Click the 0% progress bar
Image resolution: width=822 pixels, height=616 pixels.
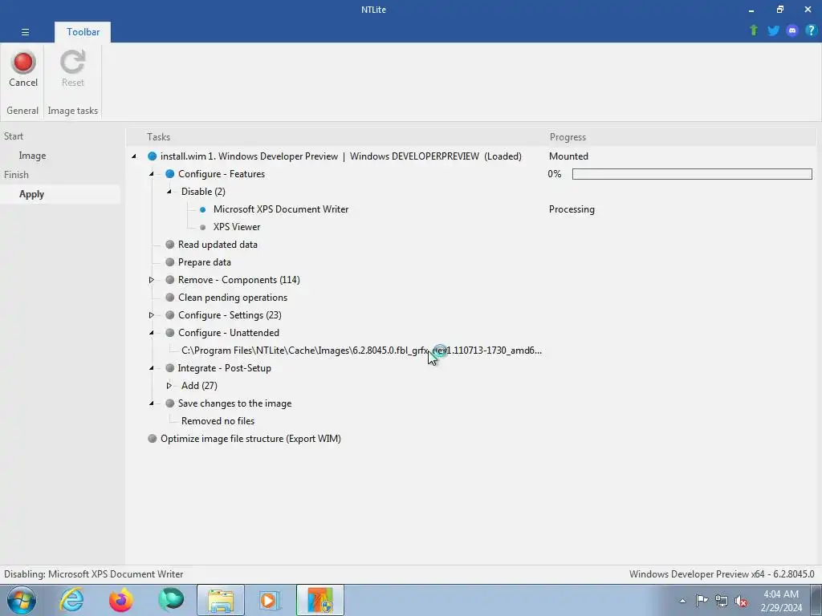tap(692, 174)
